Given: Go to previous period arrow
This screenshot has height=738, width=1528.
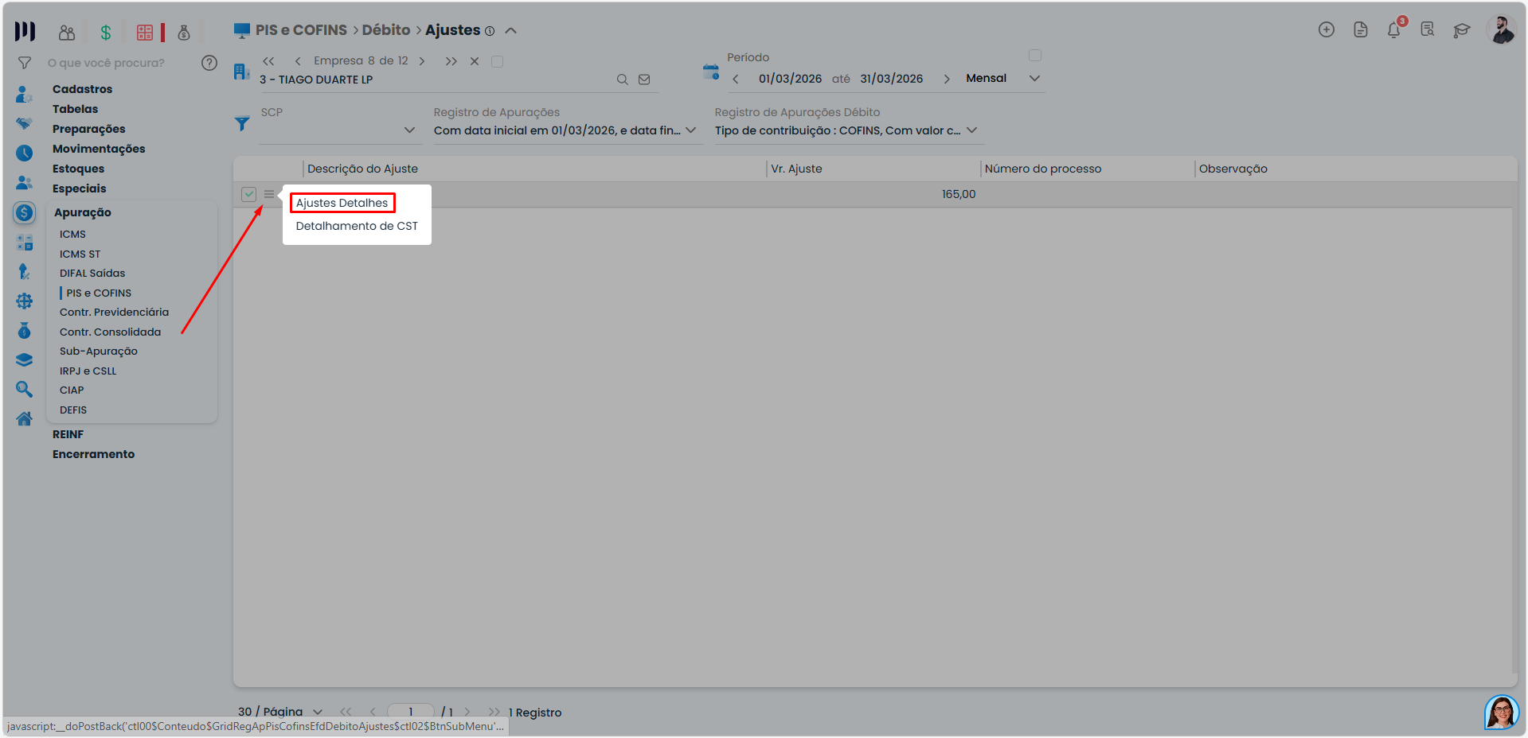Looking at the screenshot, I should coord(736,79).
